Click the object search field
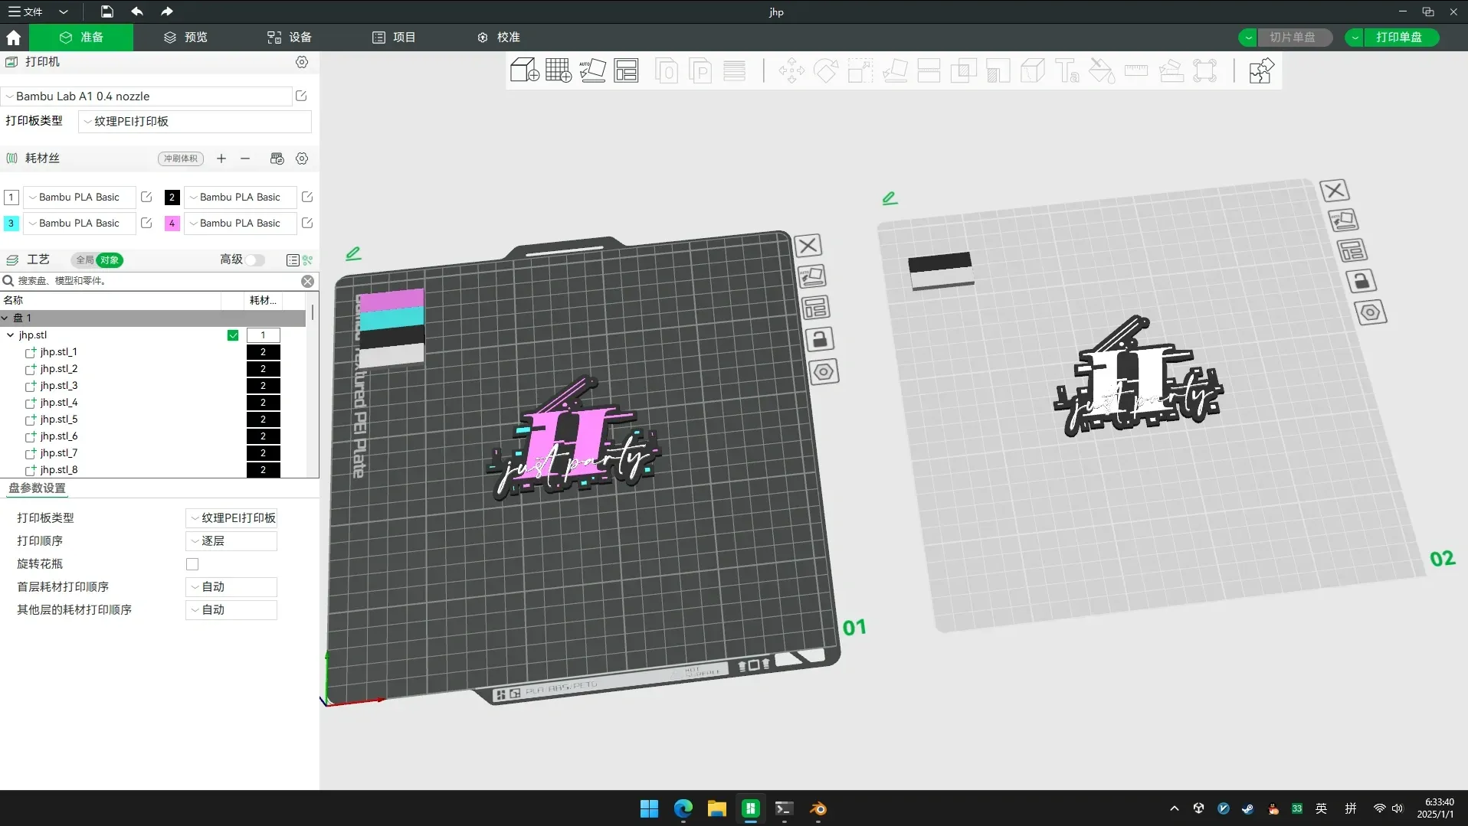The width and height of the screenshot is (1468, 826). 157,281
